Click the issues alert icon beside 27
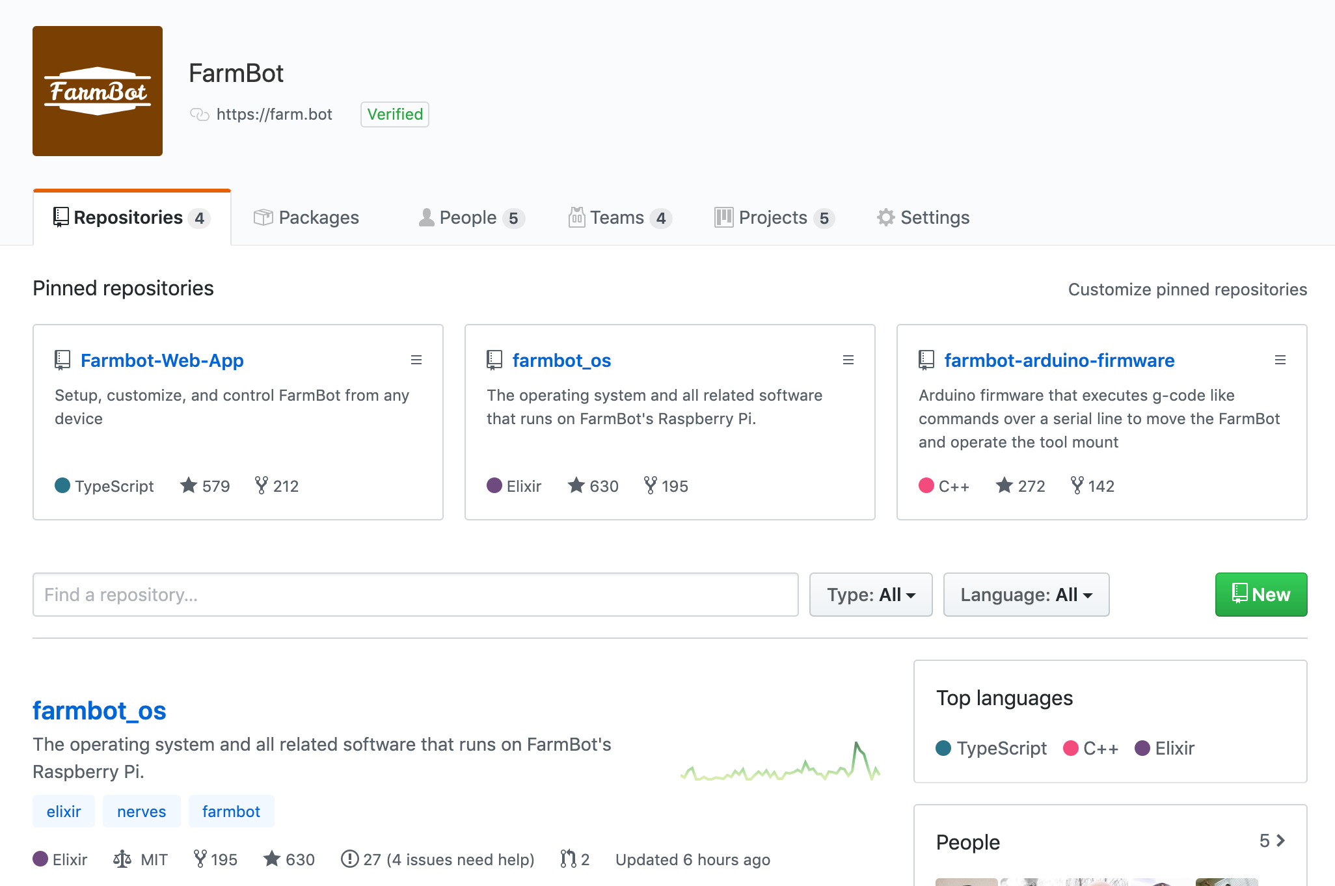Image resolution: width=1335 pixels, height=886 pixels. (x=350, y=859)
